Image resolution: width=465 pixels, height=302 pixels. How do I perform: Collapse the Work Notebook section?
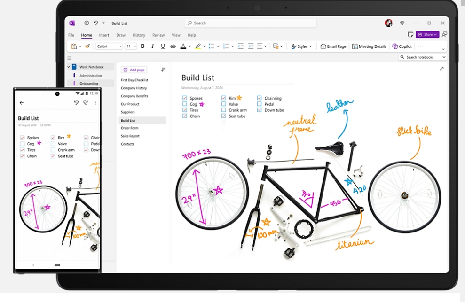click(x=69, y=66)
